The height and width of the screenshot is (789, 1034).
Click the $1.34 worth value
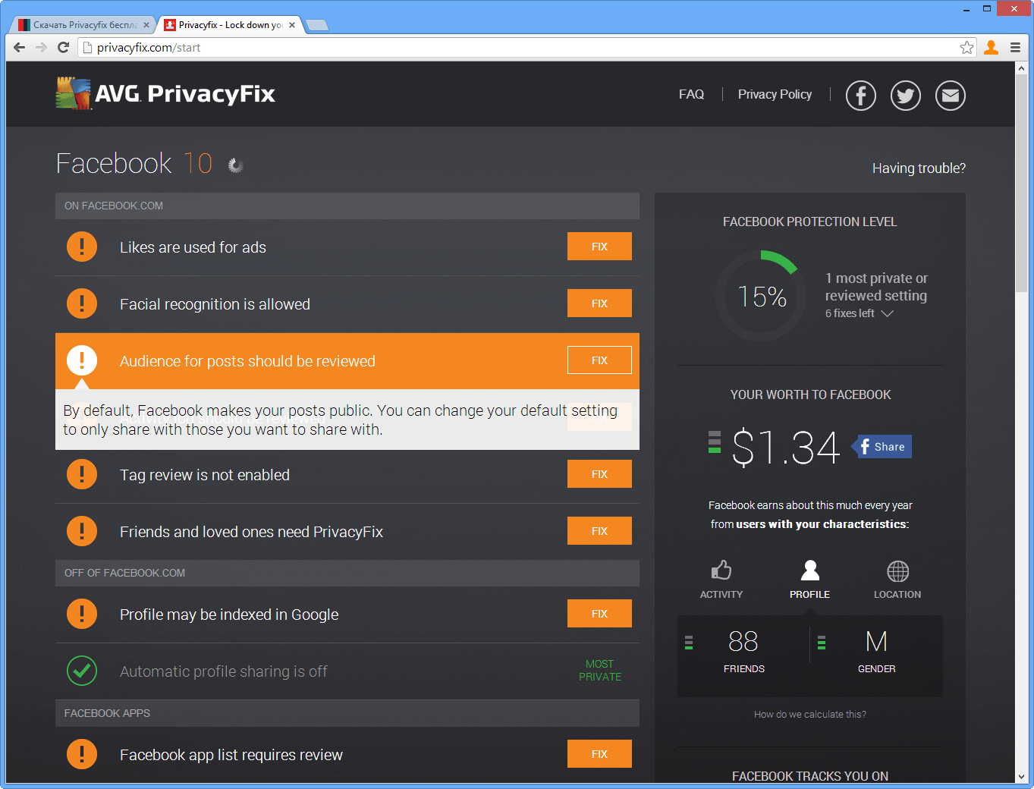tap(786, 448)
